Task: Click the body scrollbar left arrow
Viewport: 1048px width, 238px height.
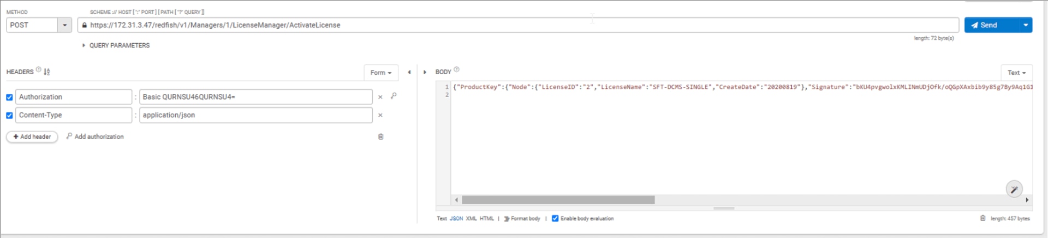Action: tap(456, 200)
